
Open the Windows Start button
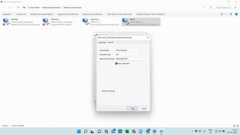[x=79, y=131]
